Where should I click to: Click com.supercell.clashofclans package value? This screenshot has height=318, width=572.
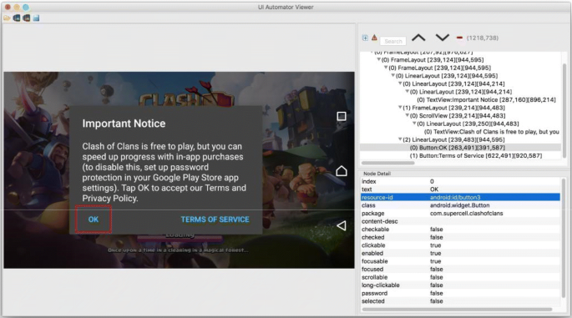[x=466, y=214]
